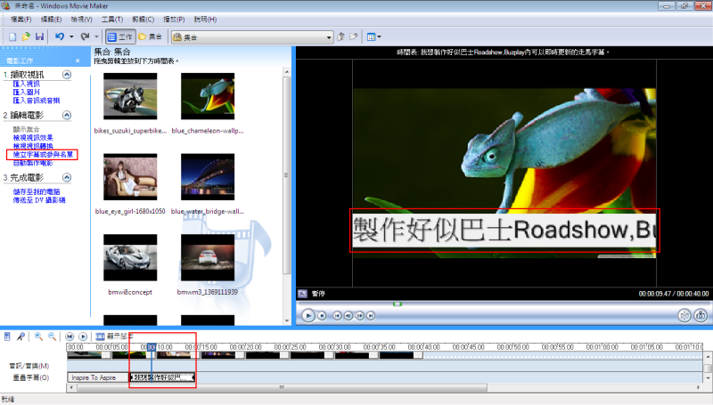Take a picture from preview
The image size is (713, 405).
tap(701, 316)
